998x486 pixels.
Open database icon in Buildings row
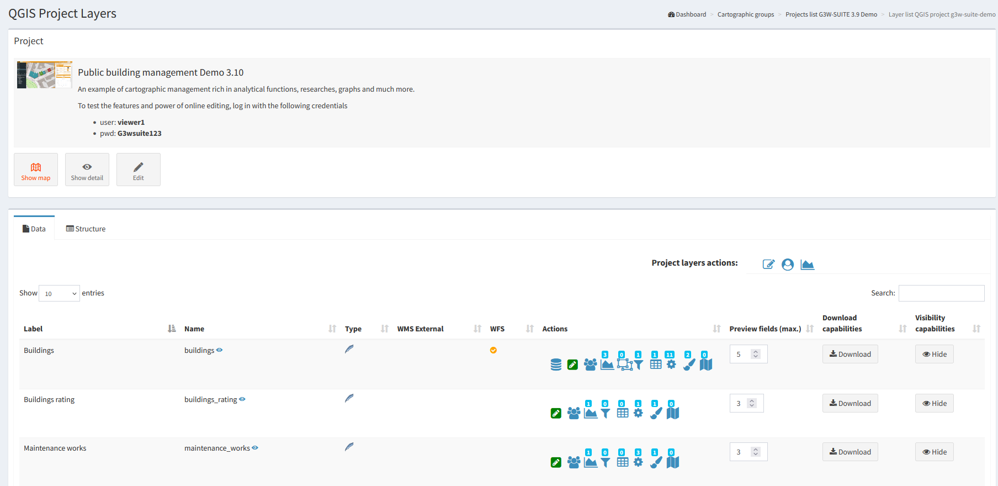click(x=556, y=364)
